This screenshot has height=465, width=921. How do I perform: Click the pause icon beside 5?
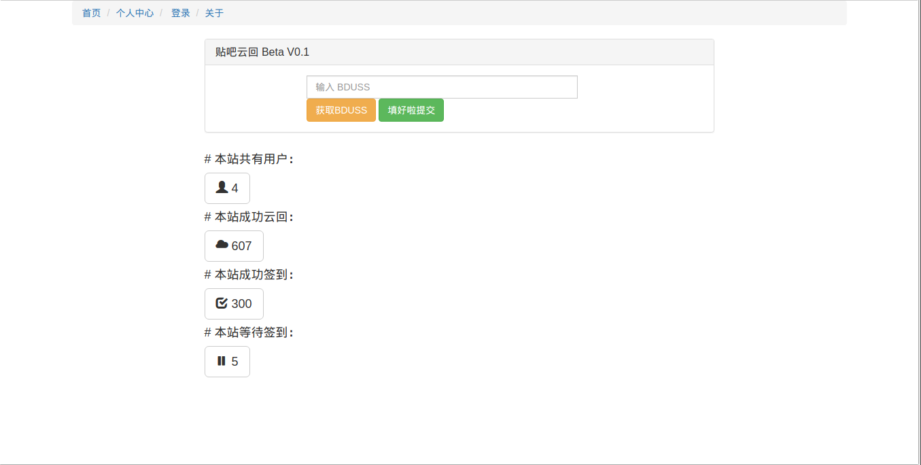[222, 361]
